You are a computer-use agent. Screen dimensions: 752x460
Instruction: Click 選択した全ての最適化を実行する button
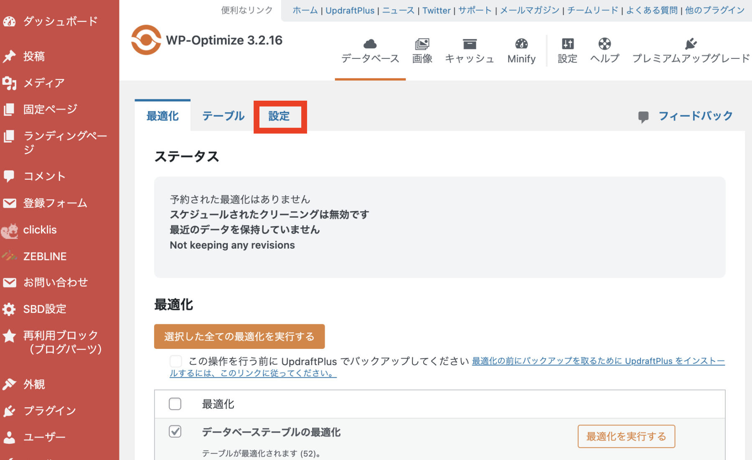point(239,336)
